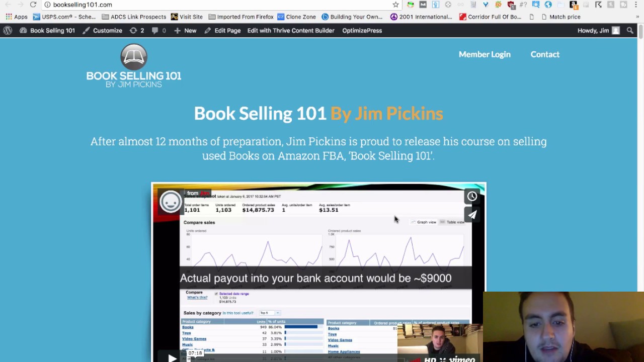
Task: Go forward using the browser forward arrow
Action: 20,5
